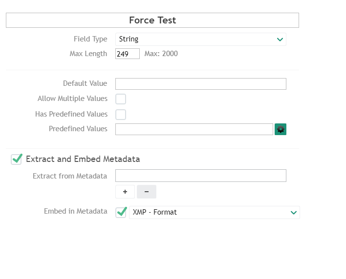Click the Extract and Embed Metadata heading text

[x=83, y=159]
